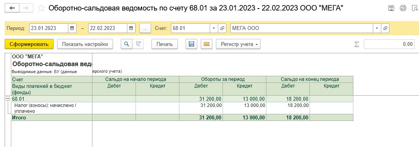Click printer icon in title bar
Screen dimensions: 419x147
click(403, 8)
